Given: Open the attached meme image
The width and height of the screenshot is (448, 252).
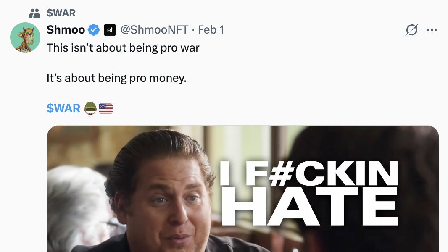Looking at the screenshot, I should (243, 189).
